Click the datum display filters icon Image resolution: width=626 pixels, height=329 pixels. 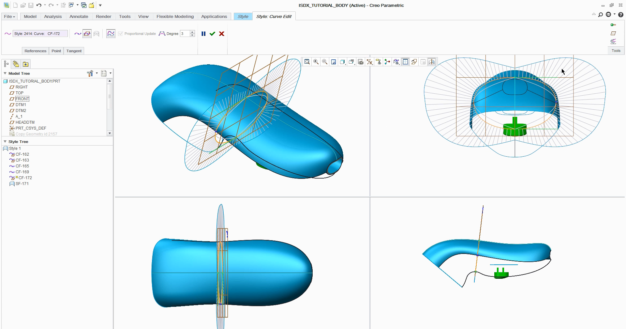click(369, 62)
